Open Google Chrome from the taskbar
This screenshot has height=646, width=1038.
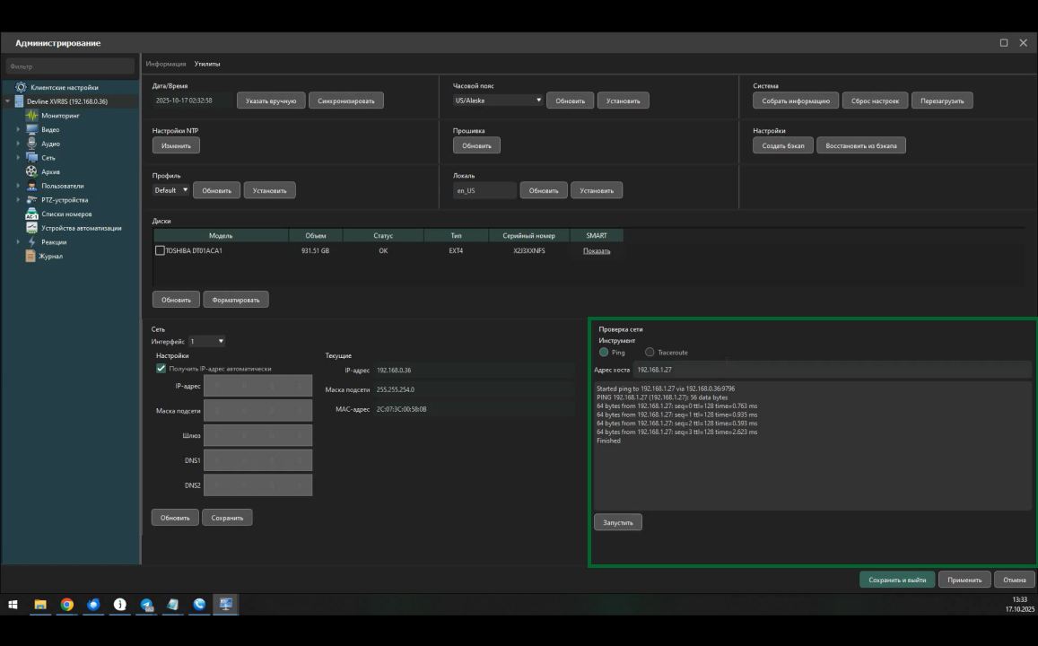point(67,605)
